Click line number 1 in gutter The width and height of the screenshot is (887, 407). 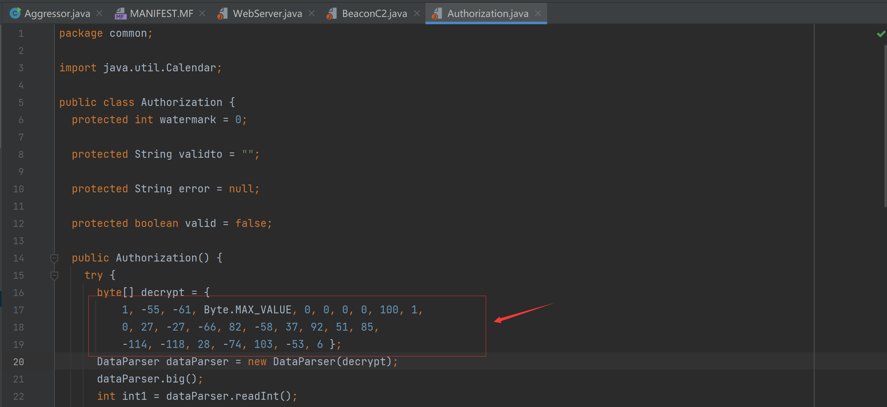point(21,33)
